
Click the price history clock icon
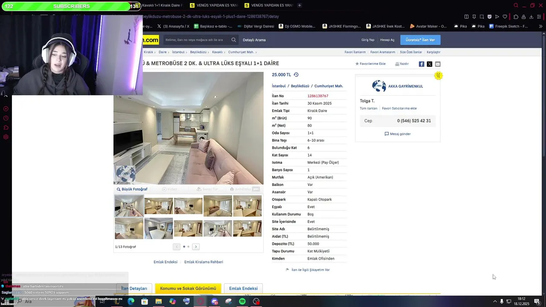click(296, 75)
